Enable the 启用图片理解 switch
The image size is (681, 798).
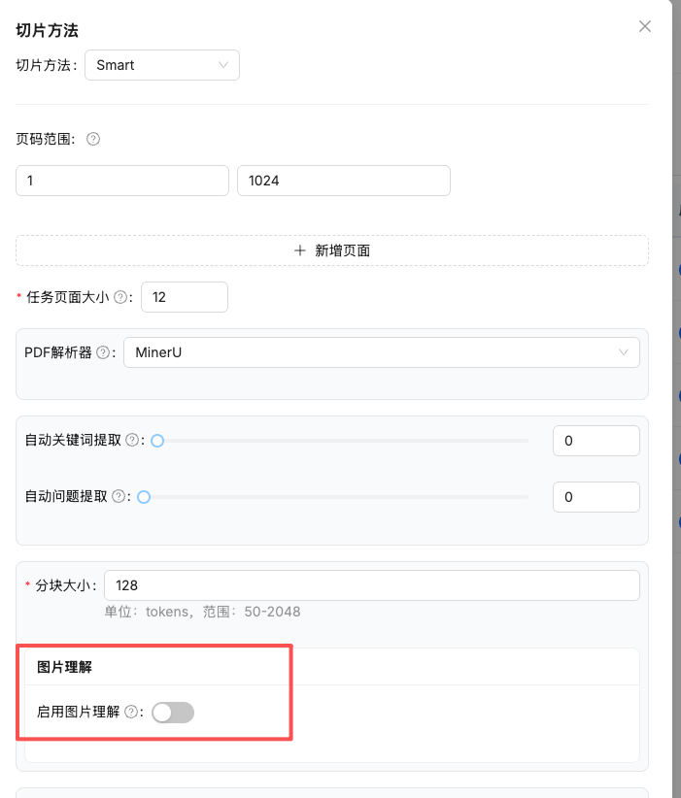tap(173, 713)
